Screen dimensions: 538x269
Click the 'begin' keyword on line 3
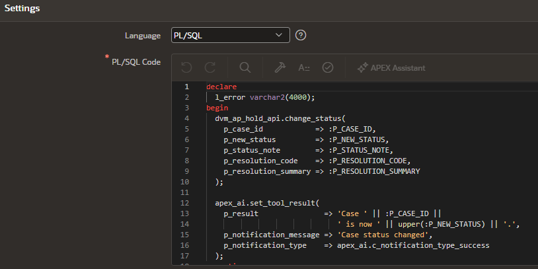217,108
